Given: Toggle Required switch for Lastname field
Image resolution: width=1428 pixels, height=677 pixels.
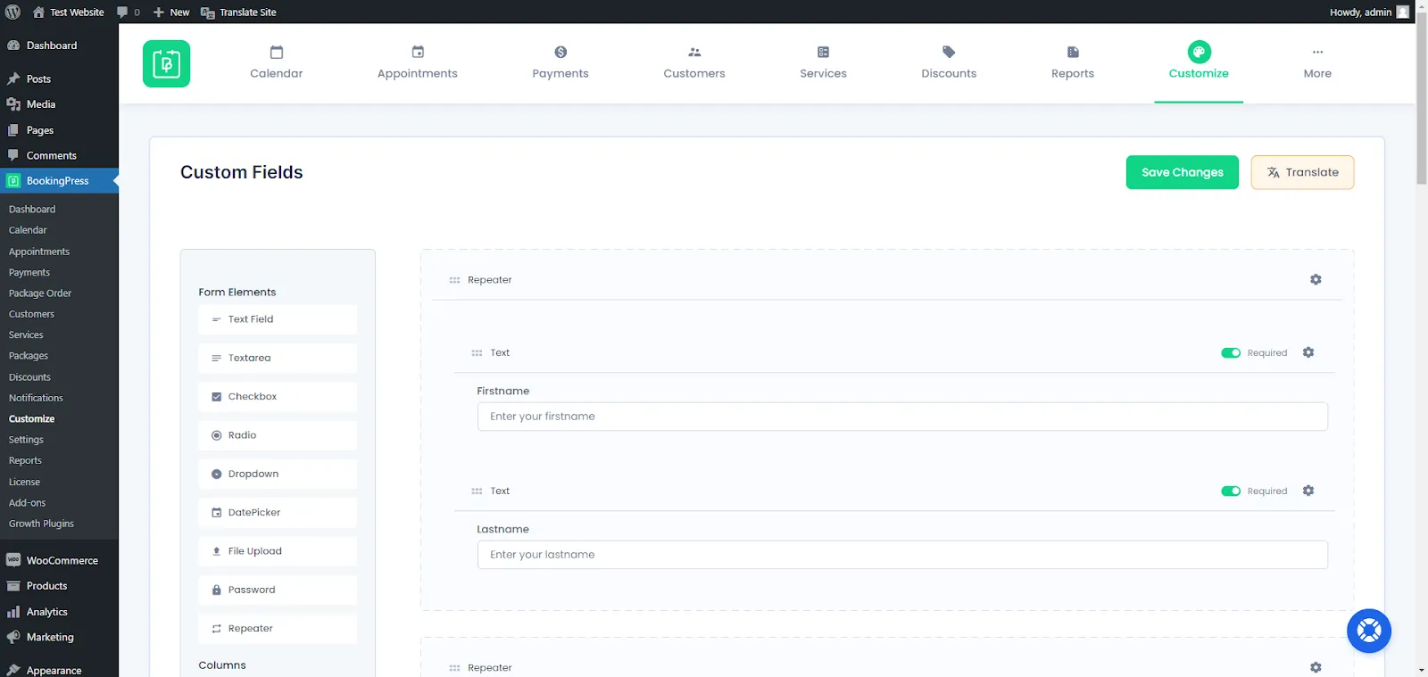Looking at the screenshot, I should [x=1231, y=491].
